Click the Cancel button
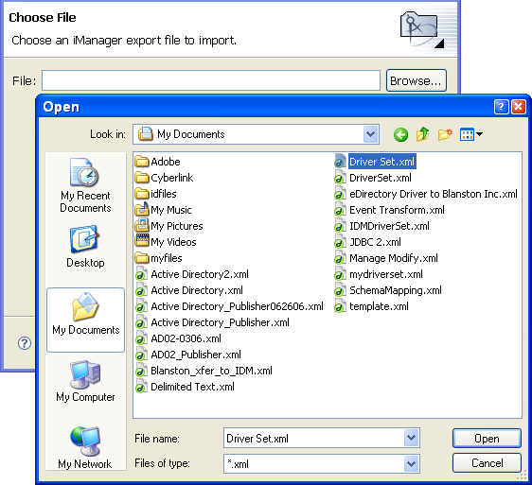 [487, 463]
